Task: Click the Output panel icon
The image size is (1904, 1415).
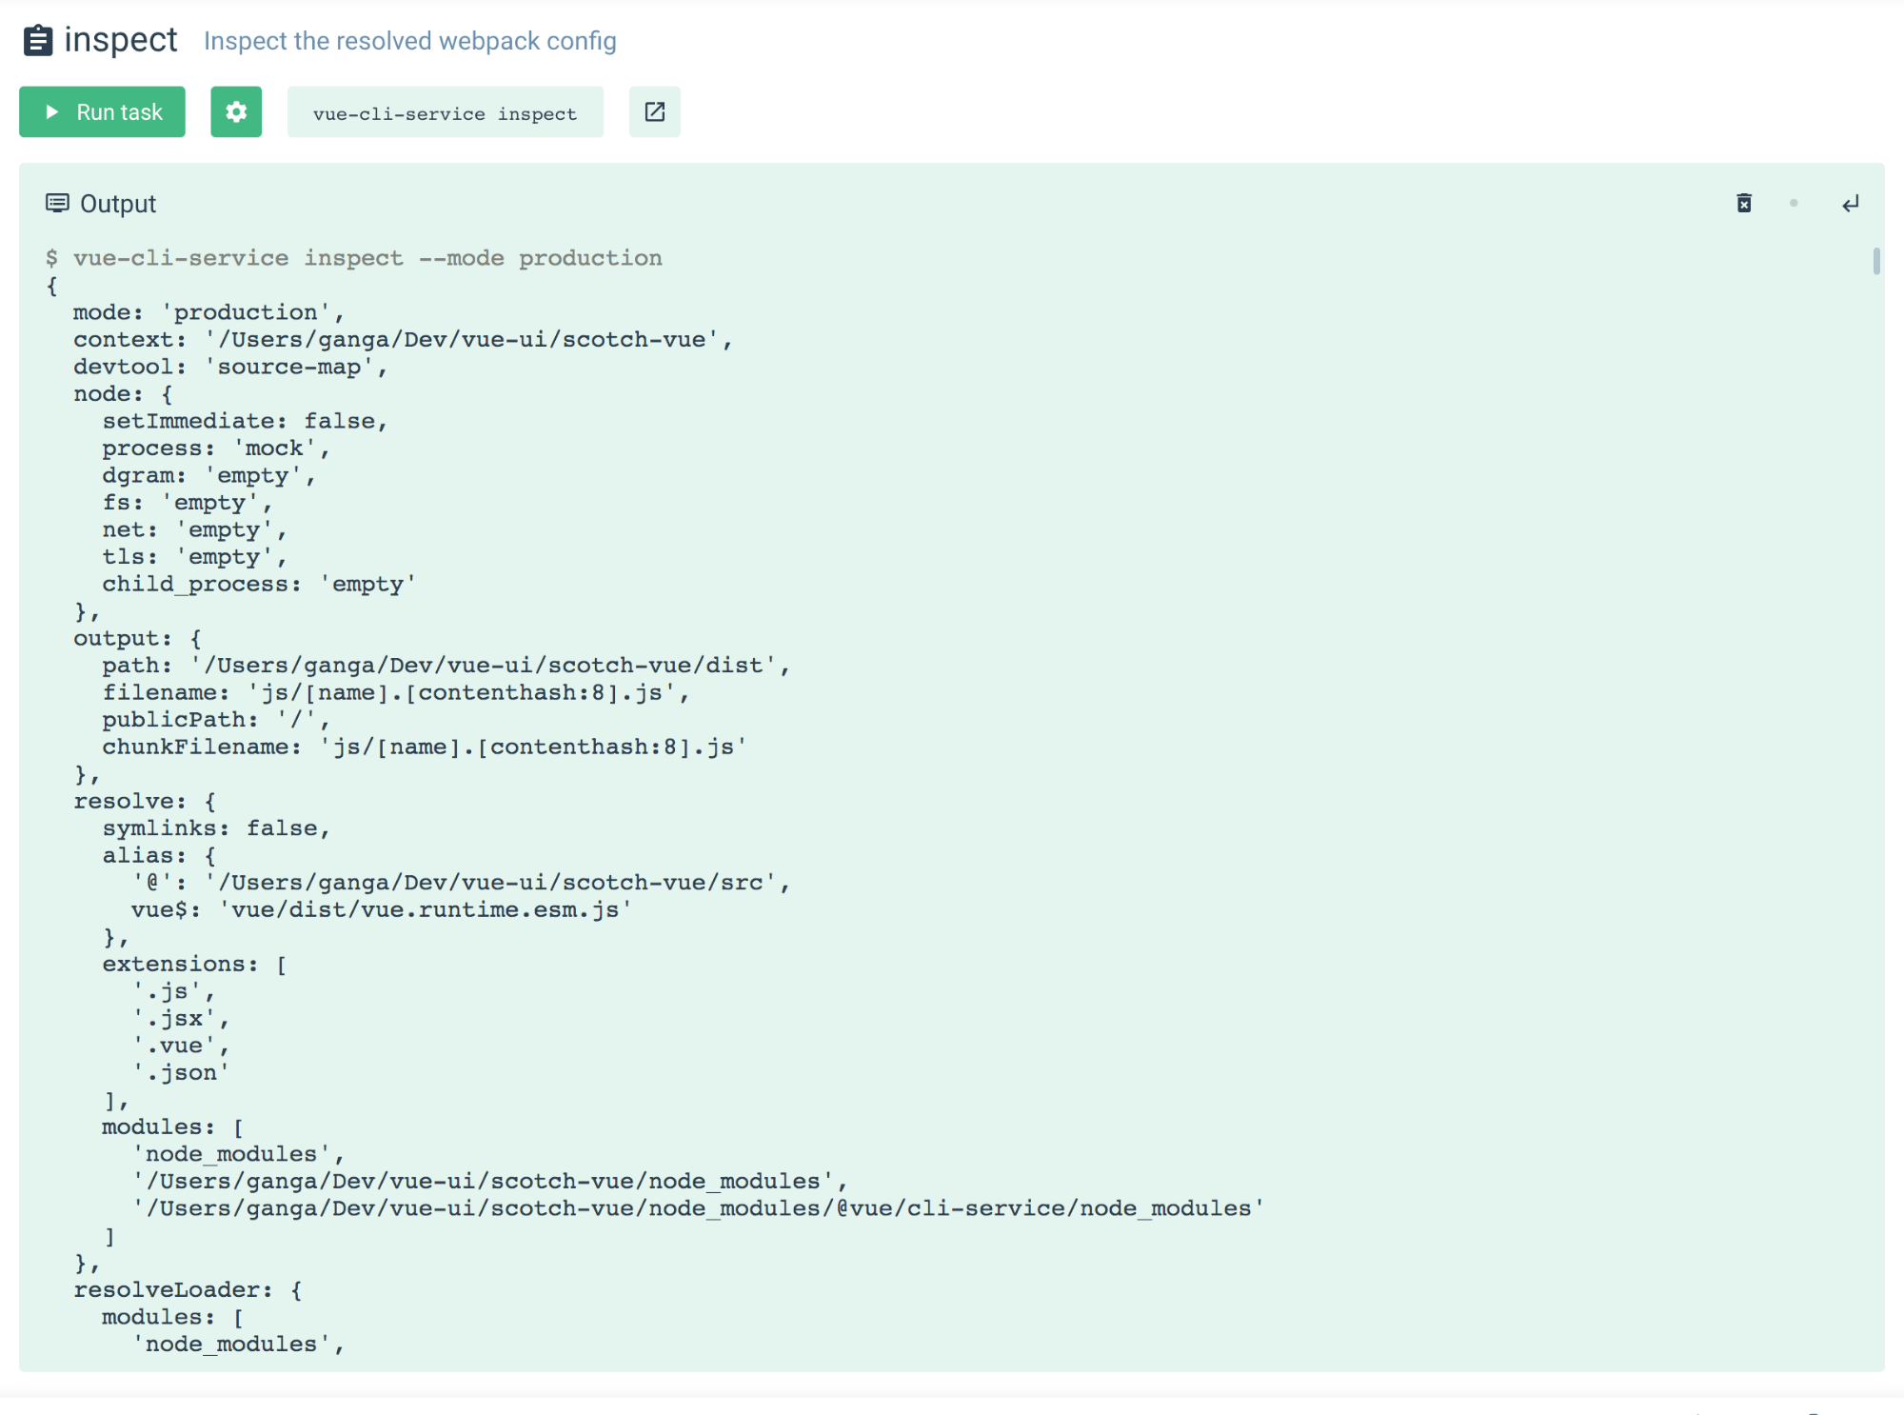Action: click(x=58, y=203)
